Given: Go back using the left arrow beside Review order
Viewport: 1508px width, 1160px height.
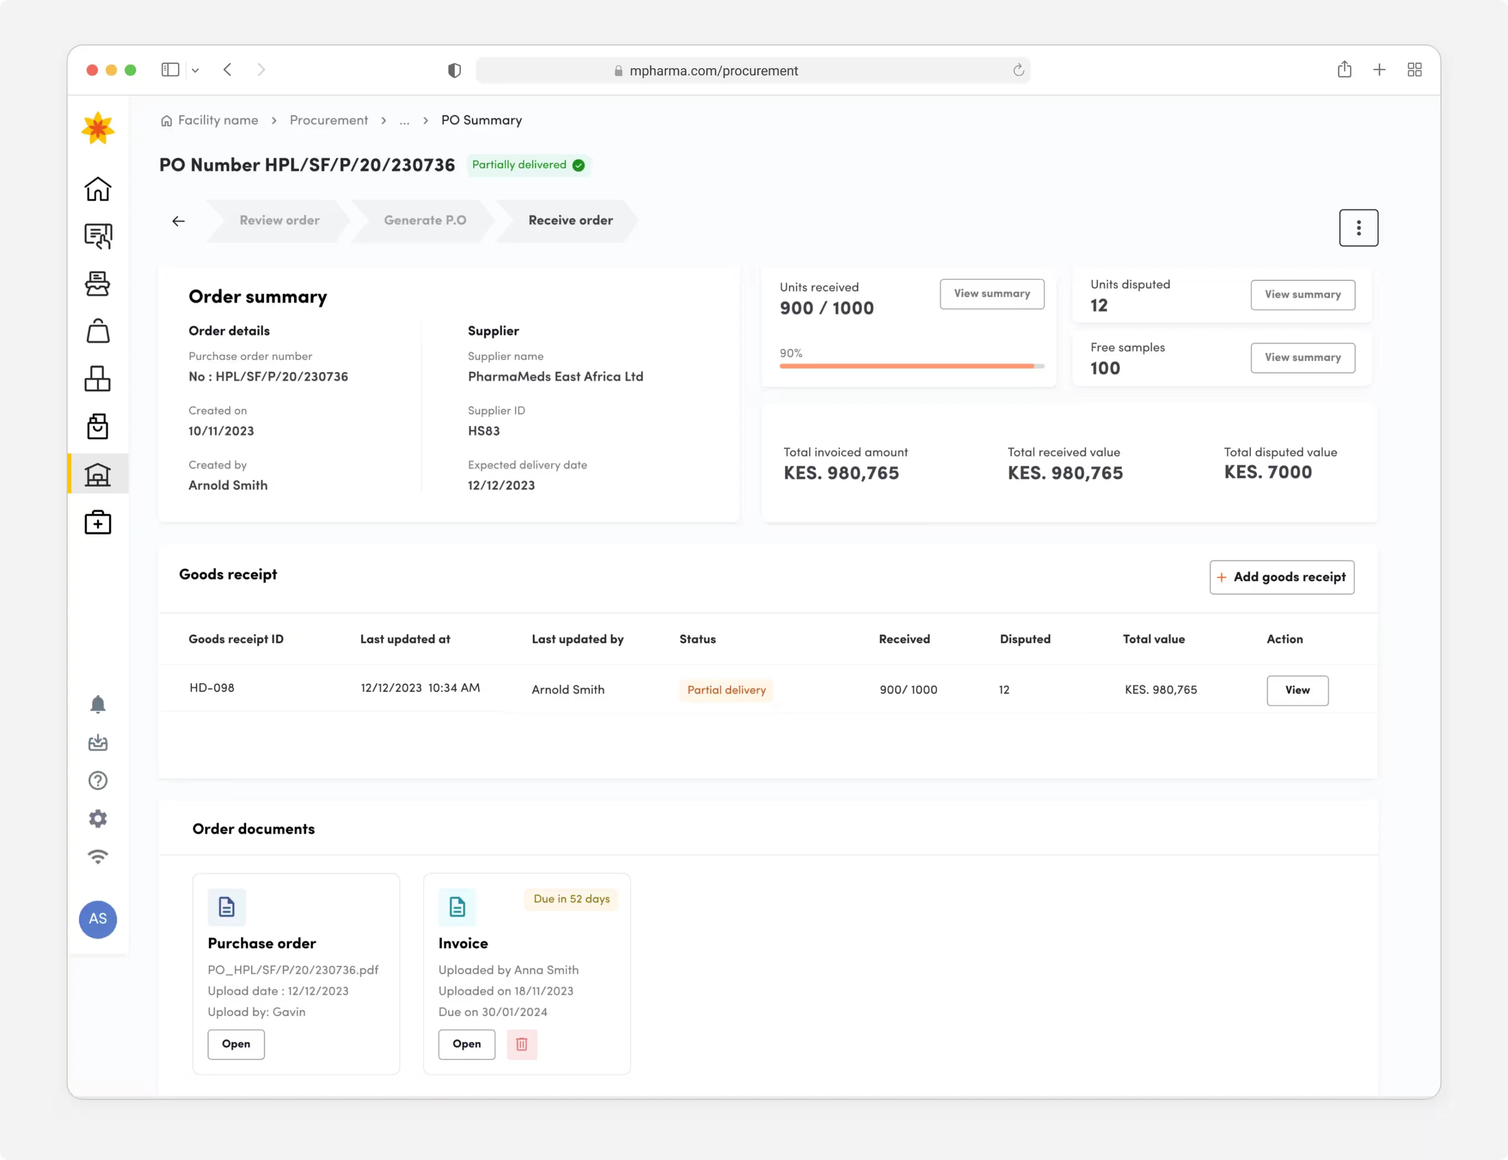Looking at the screenshot, I should coord(178,221).
